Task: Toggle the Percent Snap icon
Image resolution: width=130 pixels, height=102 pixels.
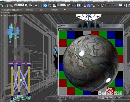Action: [x=93, y=5]
